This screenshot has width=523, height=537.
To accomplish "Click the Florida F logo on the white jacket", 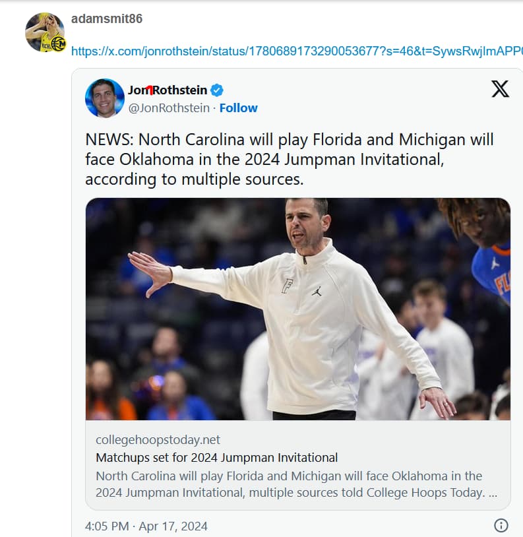I will point(287,286).
